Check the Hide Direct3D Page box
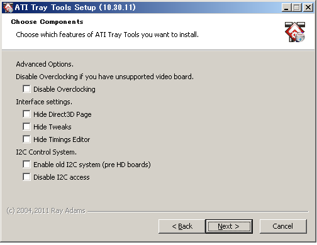 click(x=26, y=114)
